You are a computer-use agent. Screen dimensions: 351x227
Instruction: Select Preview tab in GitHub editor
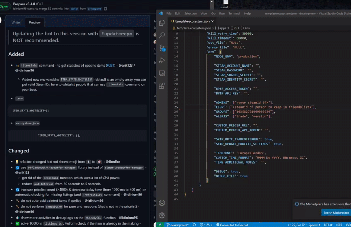point(34,22)
